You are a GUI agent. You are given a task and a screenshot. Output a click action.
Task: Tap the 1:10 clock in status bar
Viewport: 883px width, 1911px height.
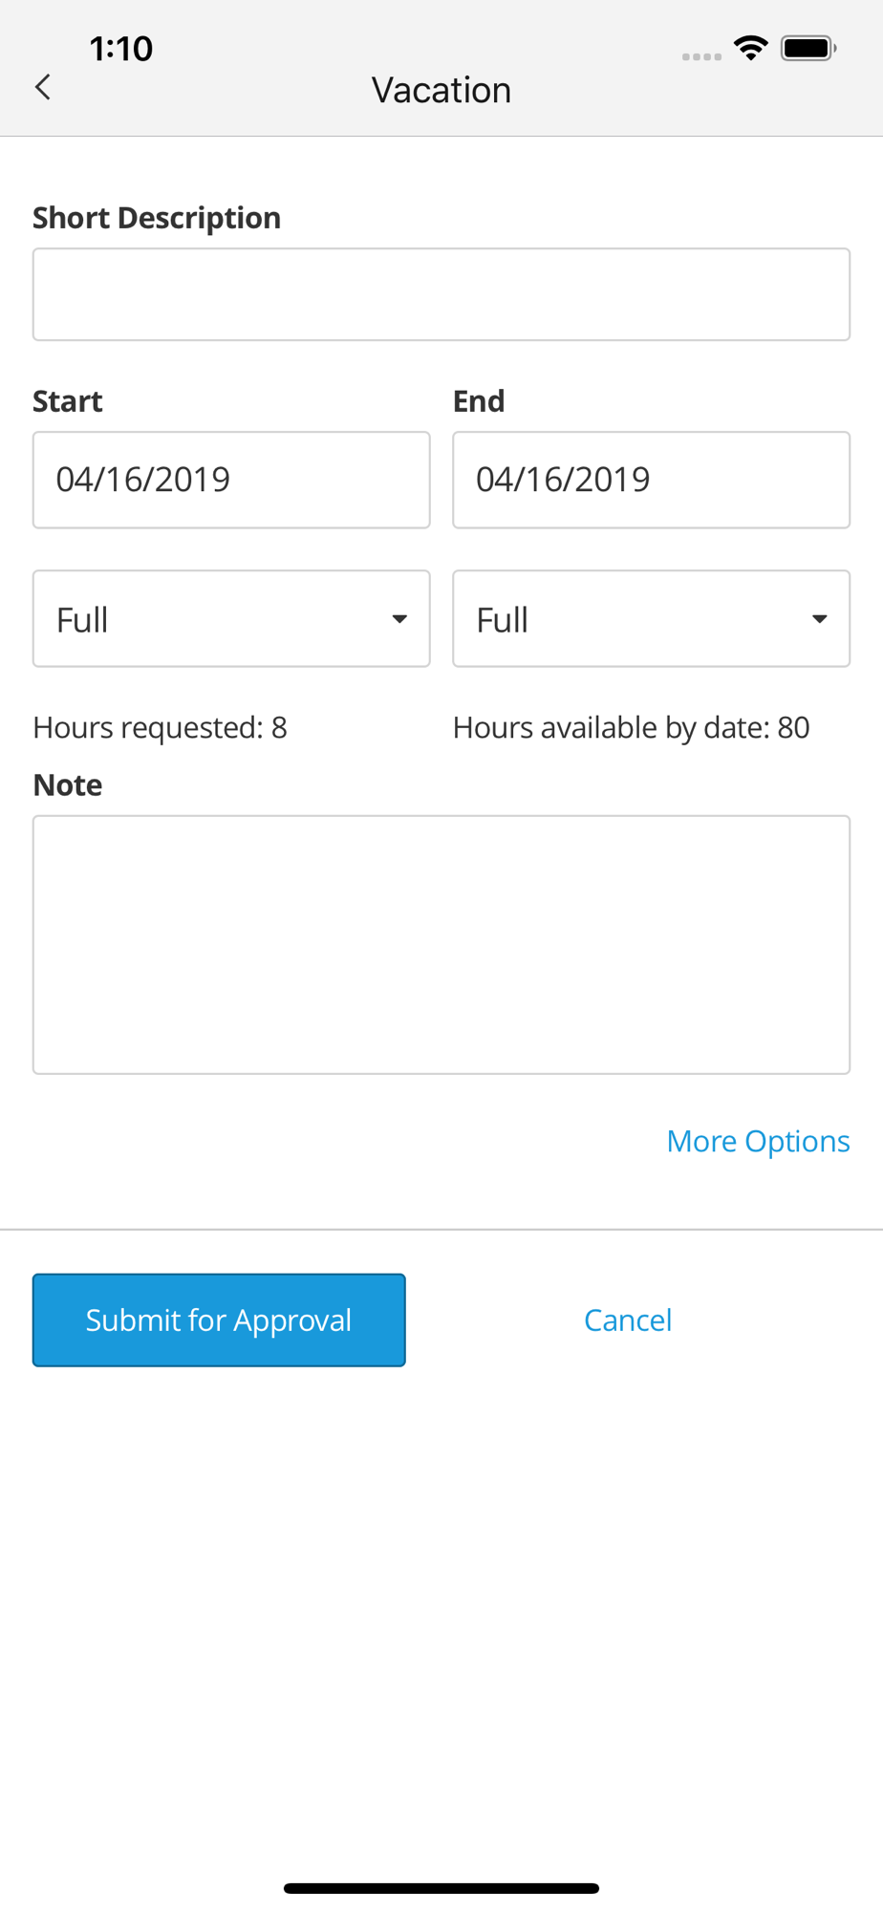click(121, 48)
